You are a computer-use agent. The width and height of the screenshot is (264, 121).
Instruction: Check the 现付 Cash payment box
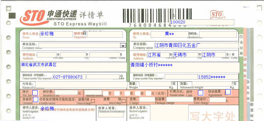(200, 93)
